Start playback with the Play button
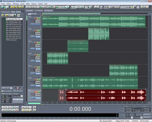This screenshot has width=152, height=122. (x=7, y=108)
